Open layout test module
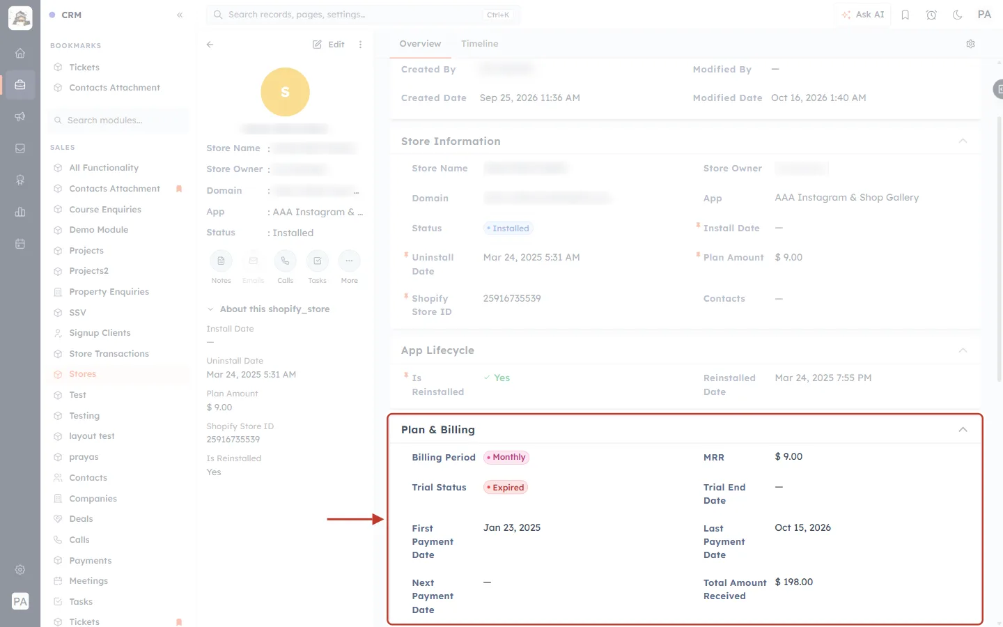Image resolution: width=1003 pixels, height=627 pixels. pyautogui.click(x=91, y=436)
